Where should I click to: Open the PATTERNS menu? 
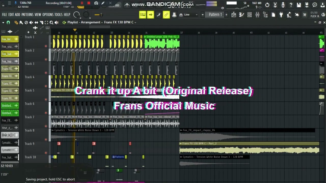28,15
